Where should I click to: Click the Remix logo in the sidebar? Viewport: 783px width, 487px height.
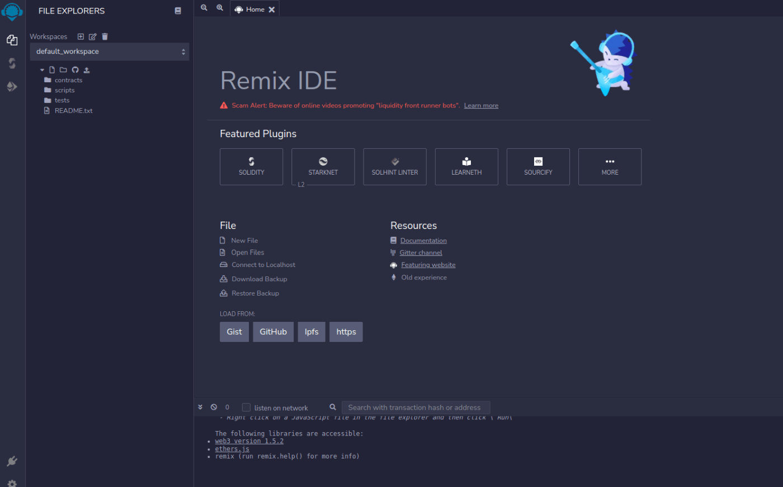[12, 11]
